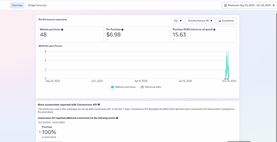The image size is (277, 142).
Task: Open the Day granularity dropdown
Action: [178, 21]
